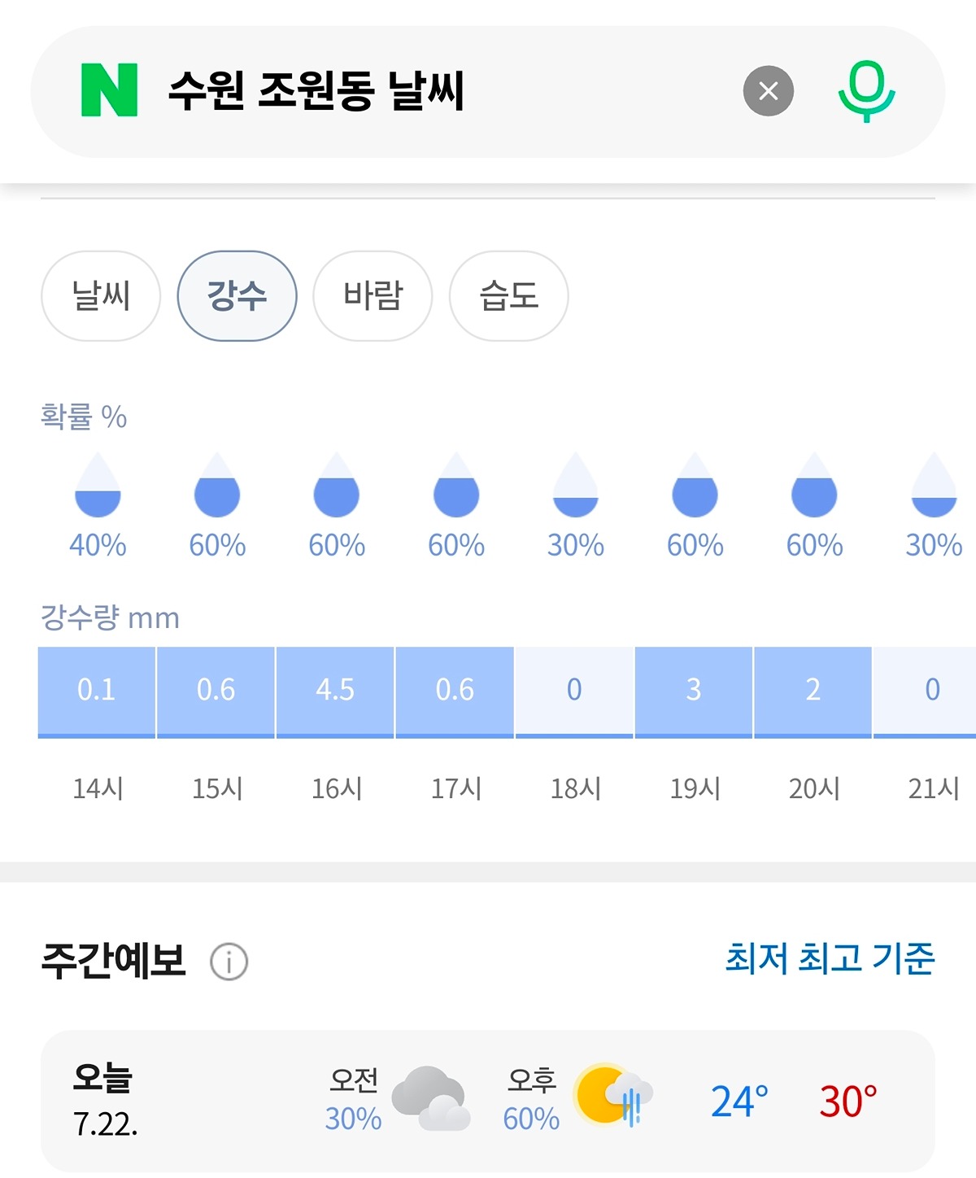The height and width of the screenshot is (1178, 976).
Task: Open the 주간예보 info icon
Action: click(229, 962)
